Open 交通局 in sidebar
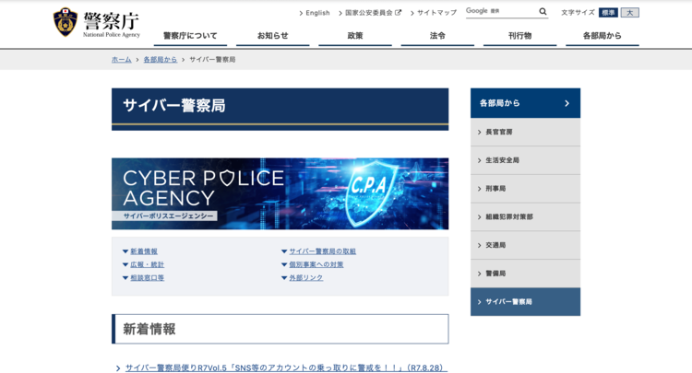Viewport: 692px width, 373px height. [x=525, y=245]
